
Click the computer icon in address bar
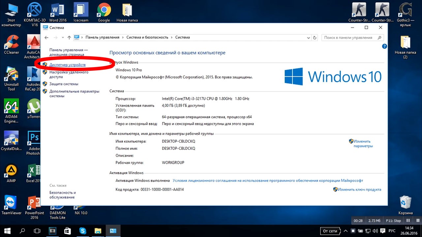pos(76,38)
